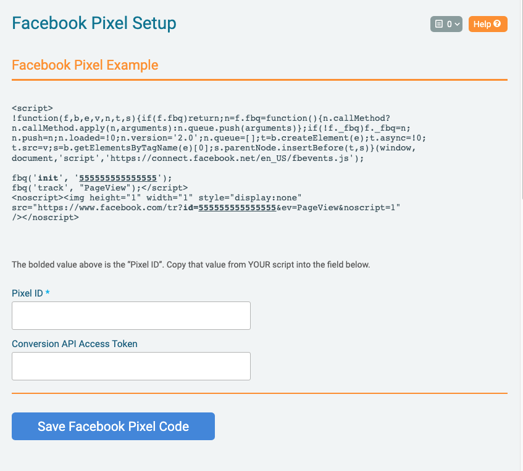Click the list icon in gray counter badge
Image resolution: width=523 pixels, height=471 pixels.
point(439,24)
